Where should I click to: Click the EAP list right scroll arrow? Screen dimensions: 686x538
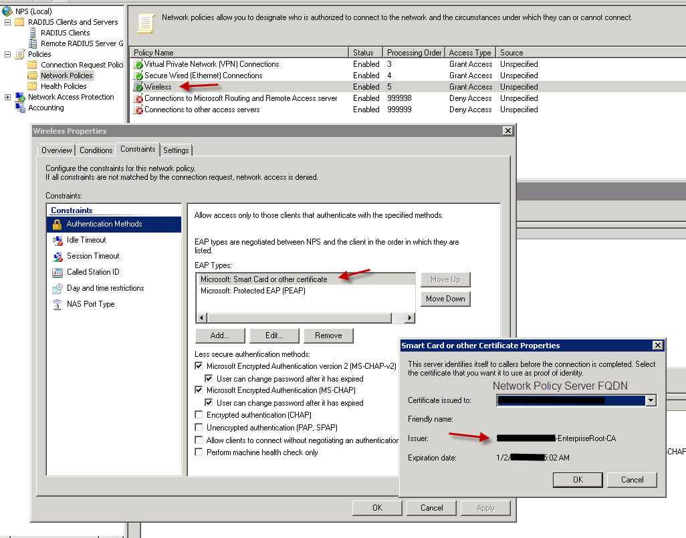click(x=409, y=318)
